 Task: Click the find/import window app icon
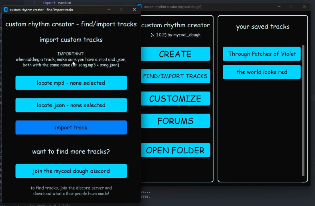pos(6,10)
